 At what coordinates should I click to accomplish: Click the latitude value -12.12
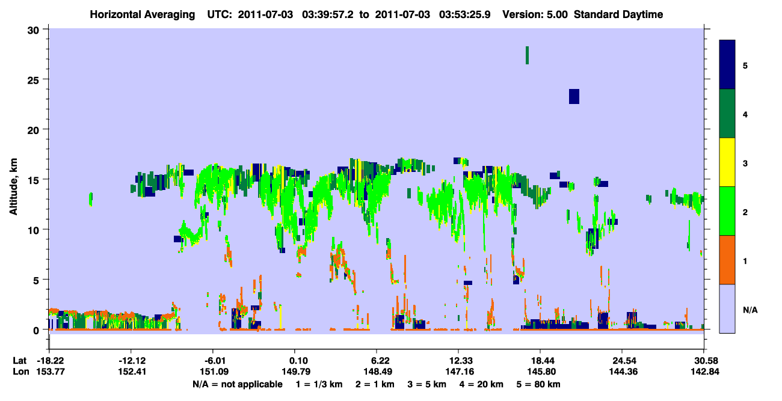point(131,361)
